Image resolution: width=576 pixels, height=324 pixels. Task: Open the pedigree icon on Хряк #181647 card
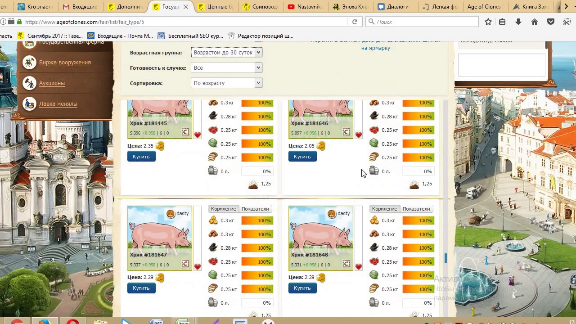pyautogui.click(x=185, y=264)
